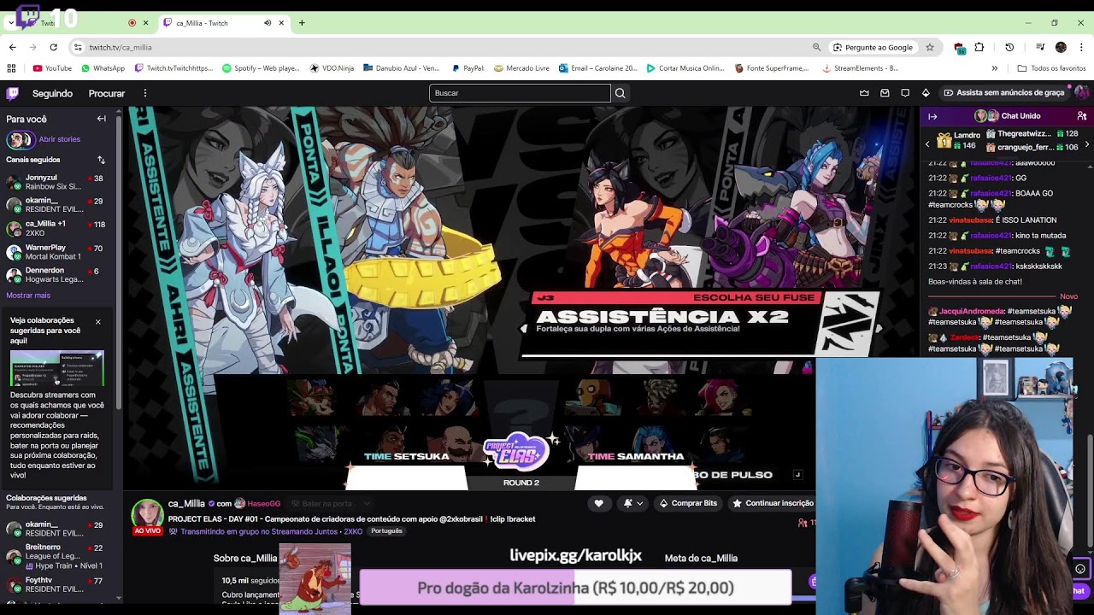1094x615 pixels.
Task: Open the Abrir stories link
Action: pos(59,139)
